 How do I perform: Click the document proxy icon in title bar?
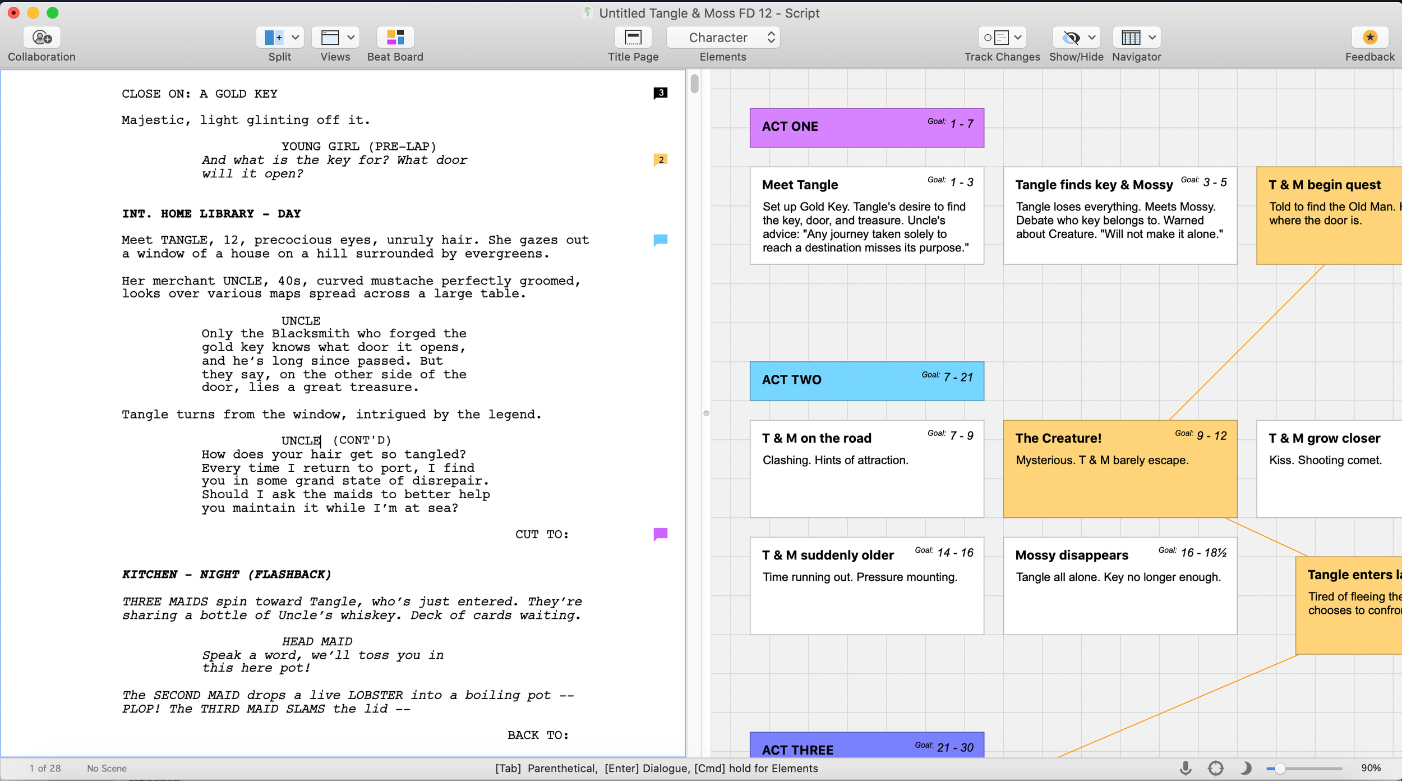(587, 13)
